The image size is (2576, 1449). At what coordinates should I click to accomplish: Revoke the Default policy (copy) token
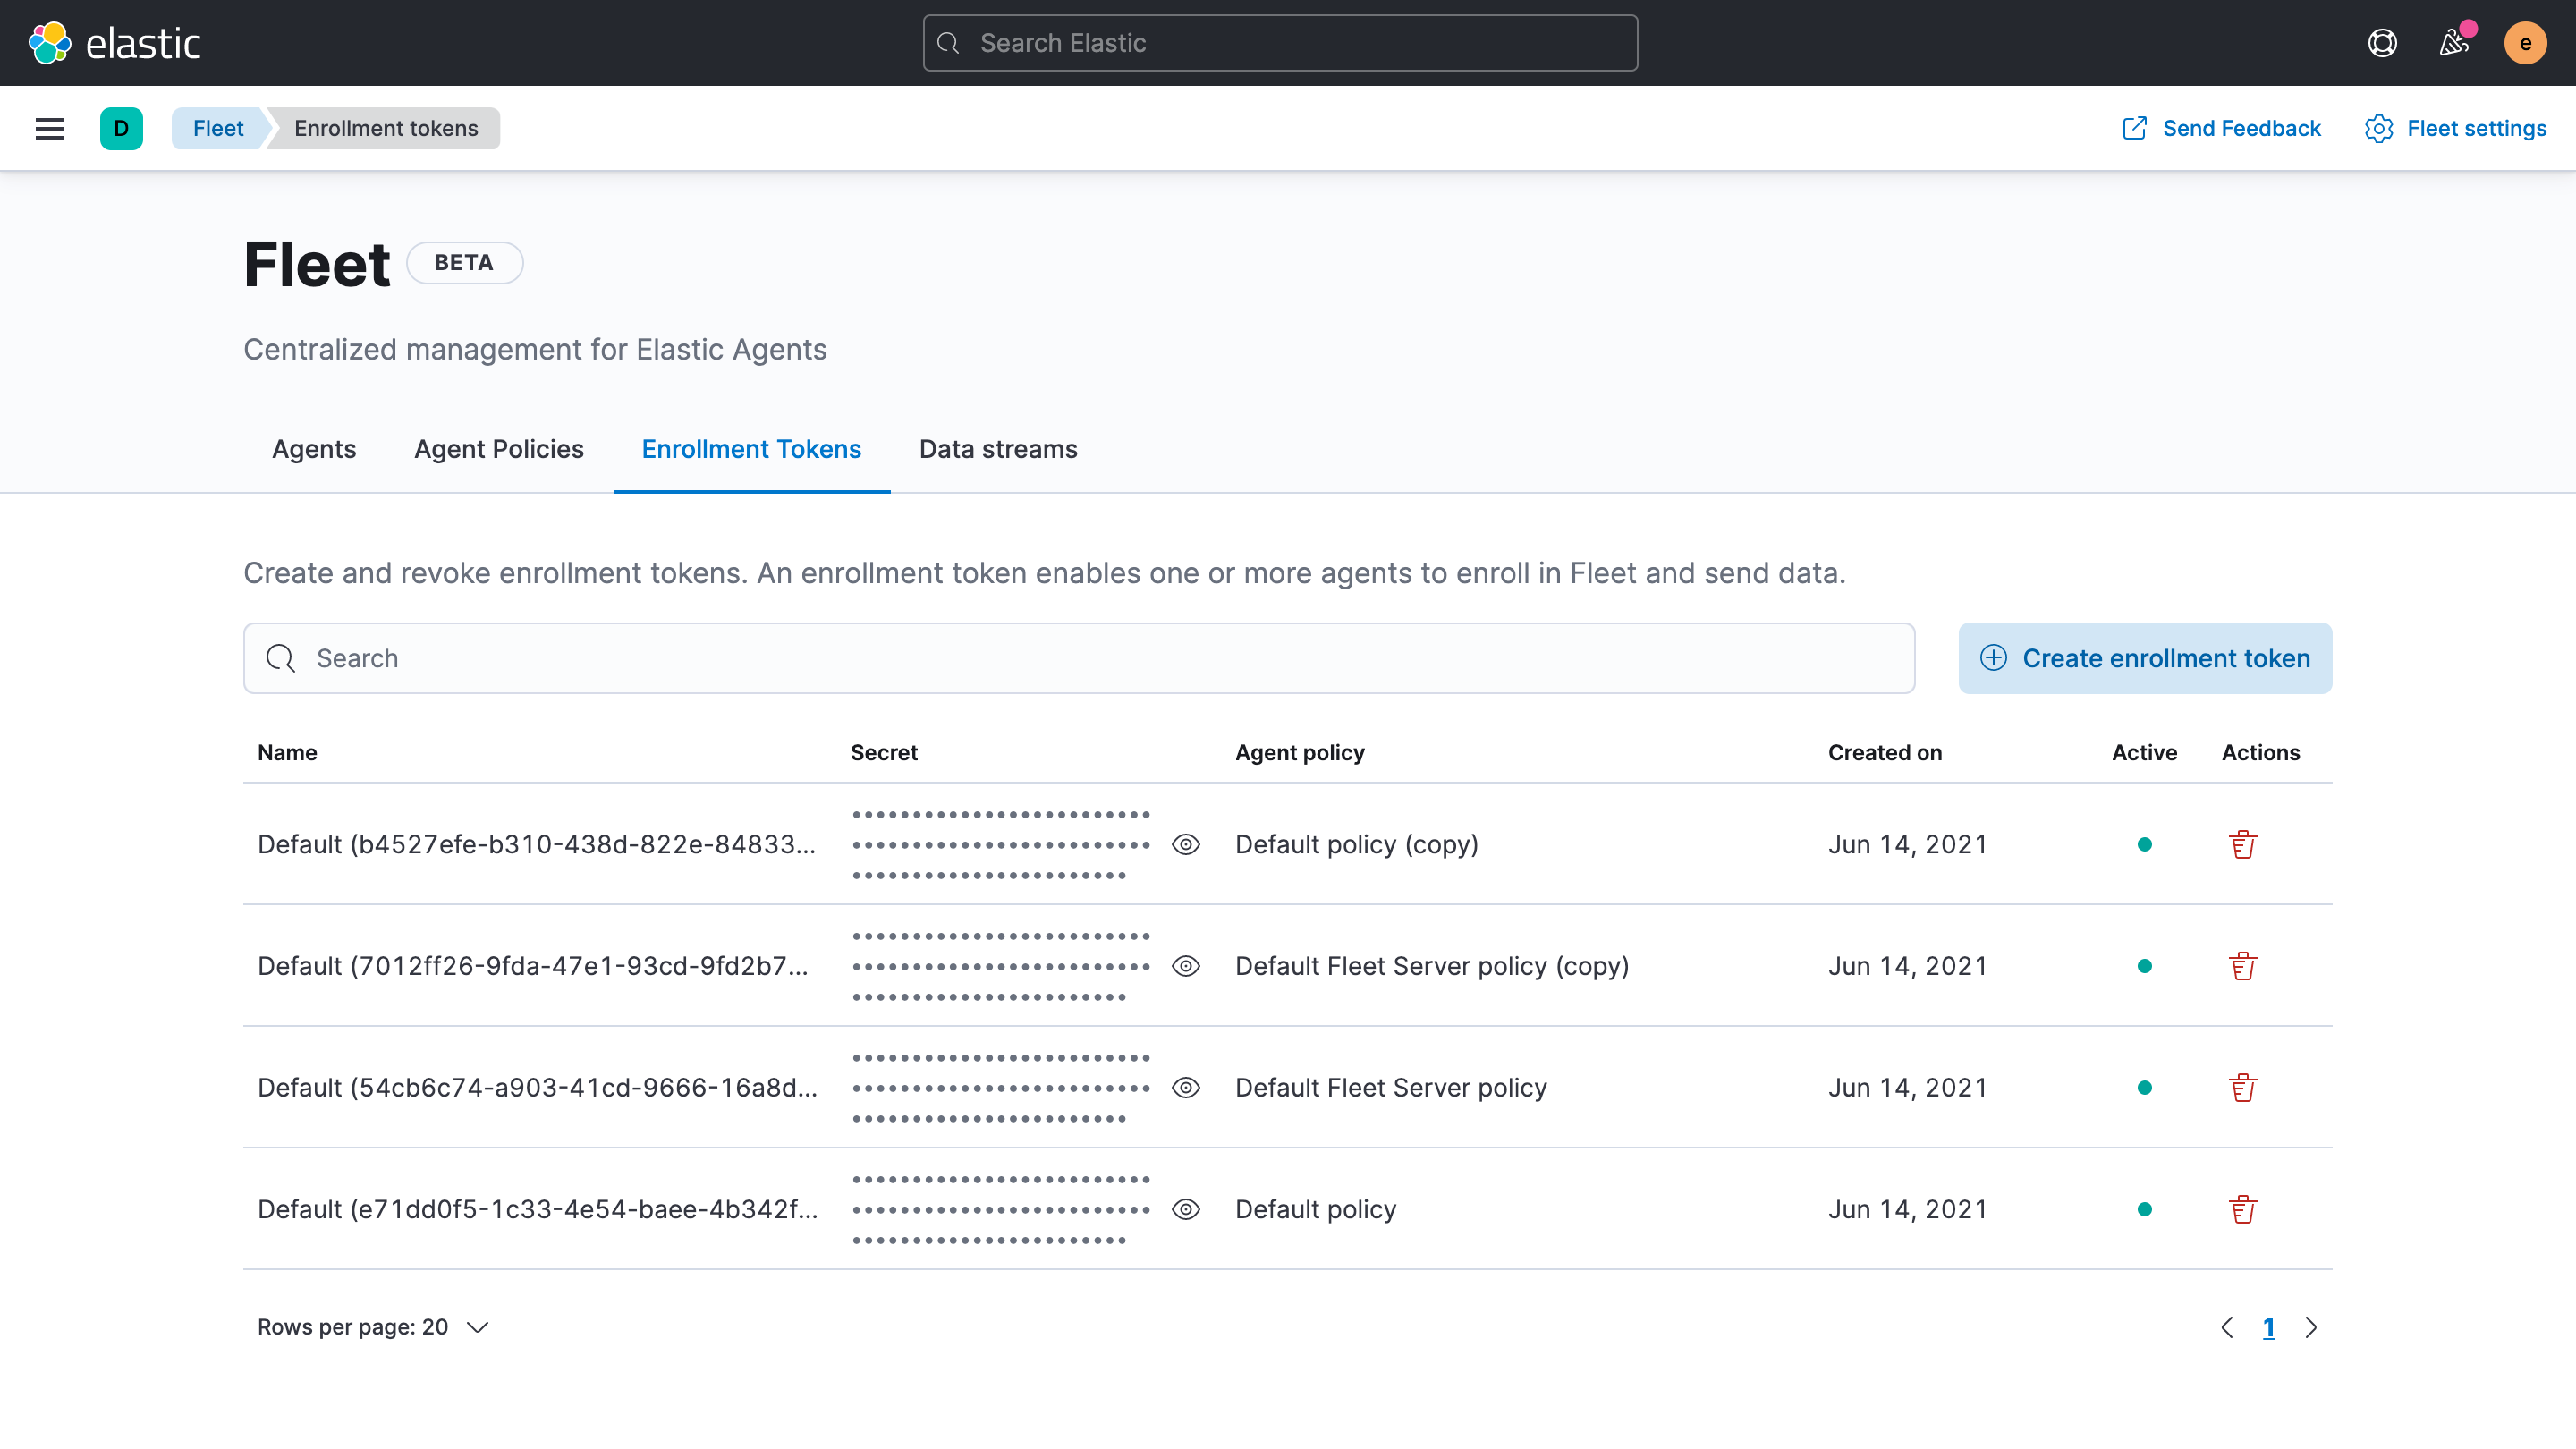tap(2242, 844)
